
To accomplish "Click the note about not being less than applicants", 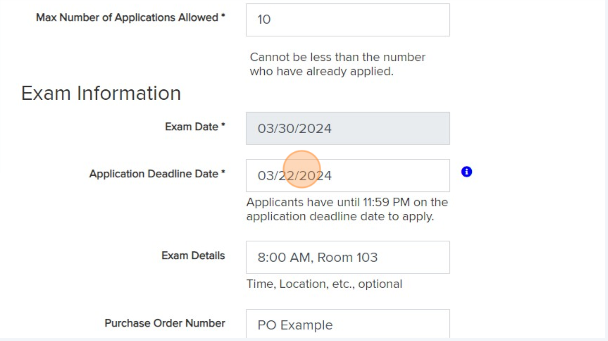I will [337, 64].
